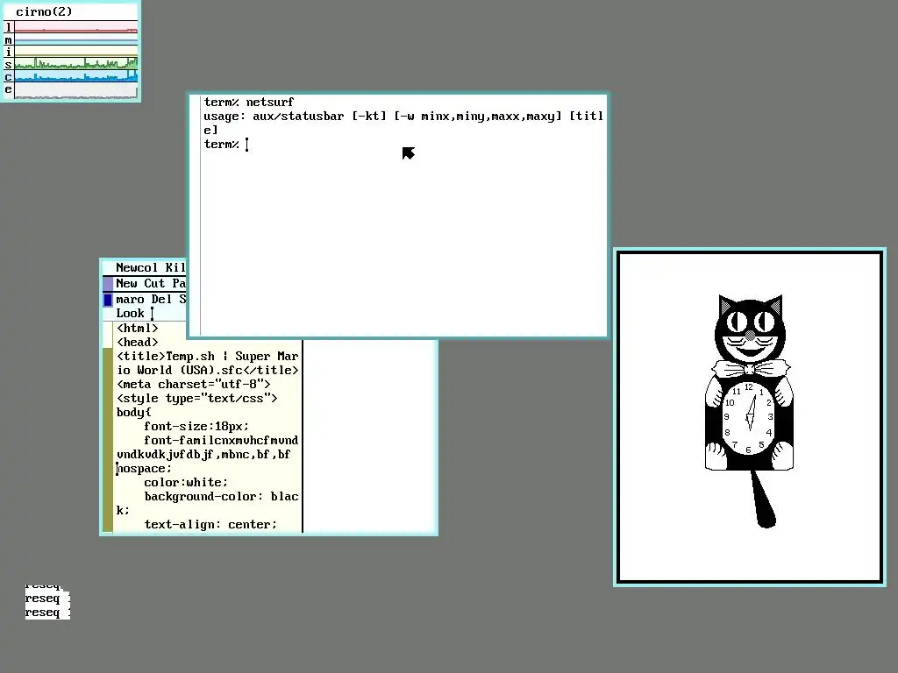The width and height of the screenshot is (898, 673).
Task: Click the terminal window's left scrollbar
Action: (195, 216)
